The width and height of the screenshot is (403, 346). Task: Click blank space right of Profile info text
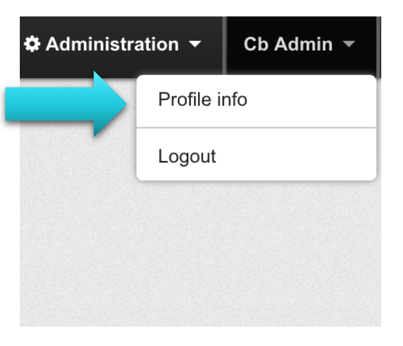pyautogui.click(x=311, y=100)
